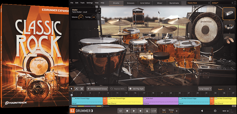Step to next shaker with down arrow
The width and height of the screenshot is (237, 114).
click(99, 12)
